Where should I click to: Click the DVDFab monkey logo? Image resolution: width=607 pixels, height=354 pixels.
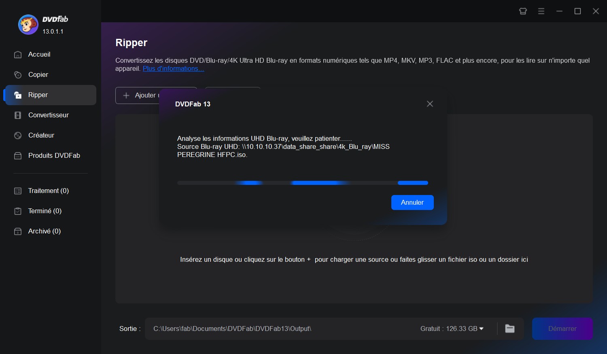point(28,25)
